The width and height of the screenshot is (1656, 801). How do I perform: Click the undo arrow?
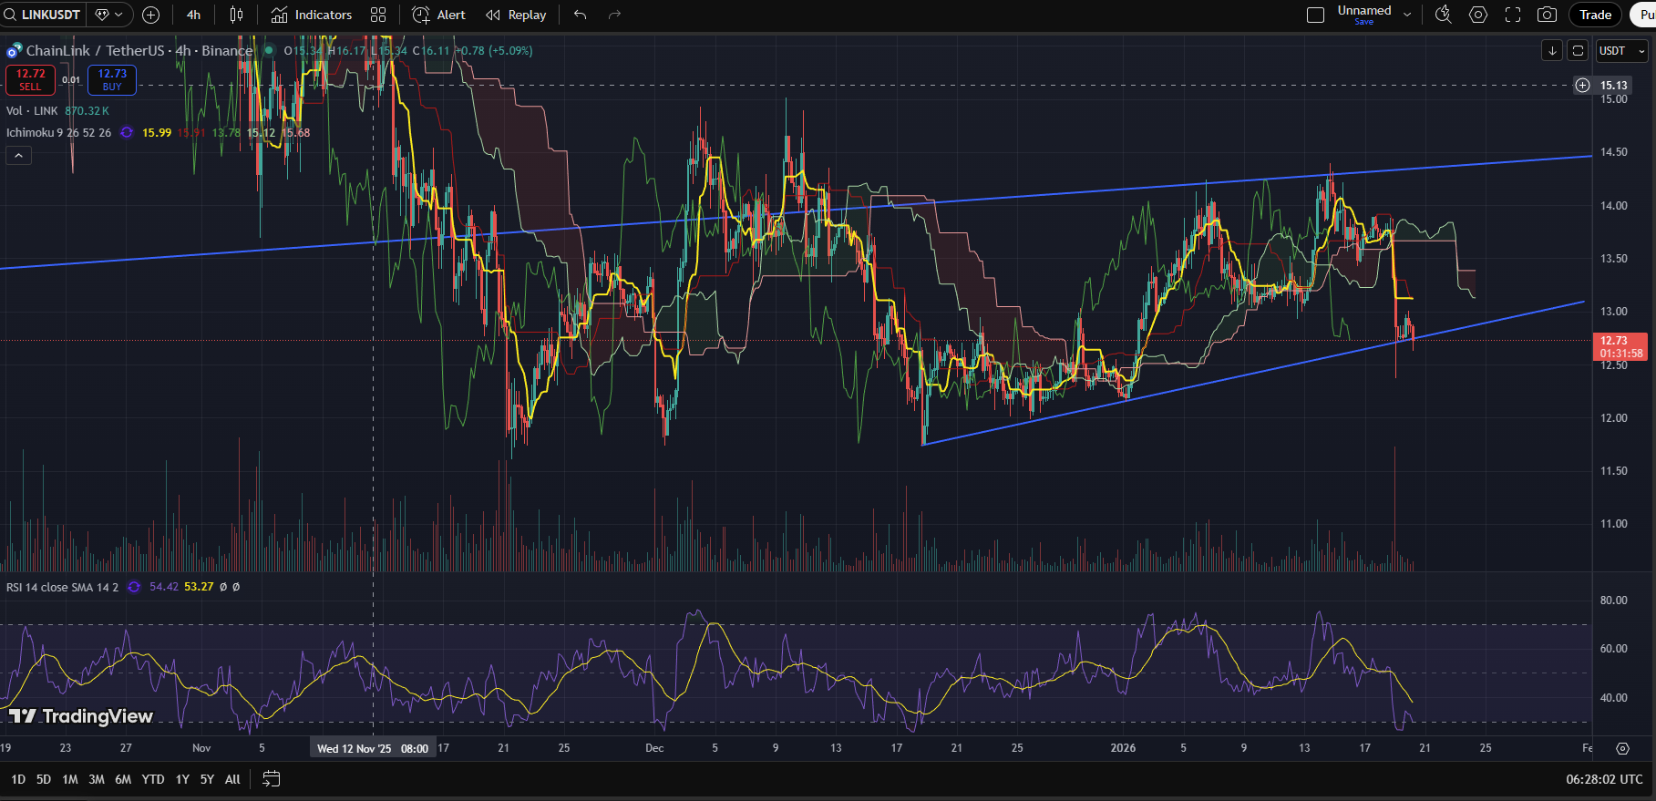click(581, 15)
